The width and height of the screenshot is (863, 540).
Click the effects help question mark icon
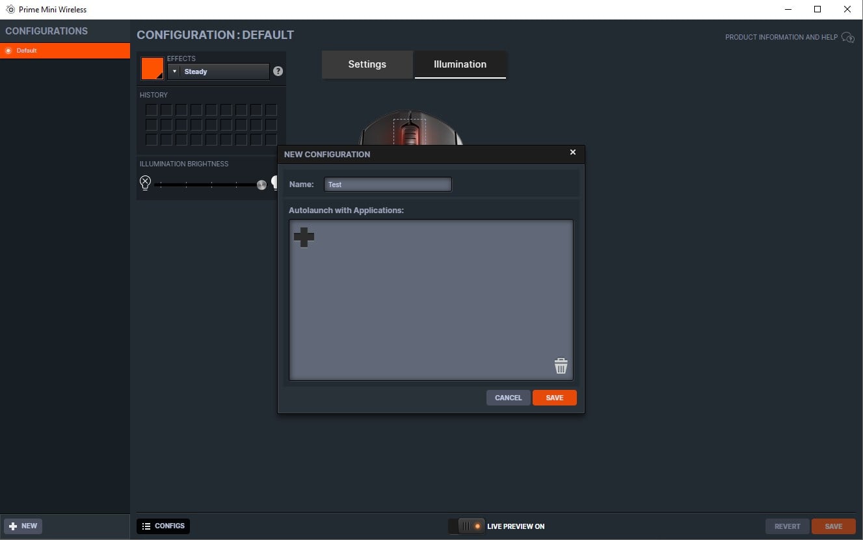(x=278, y=71)
